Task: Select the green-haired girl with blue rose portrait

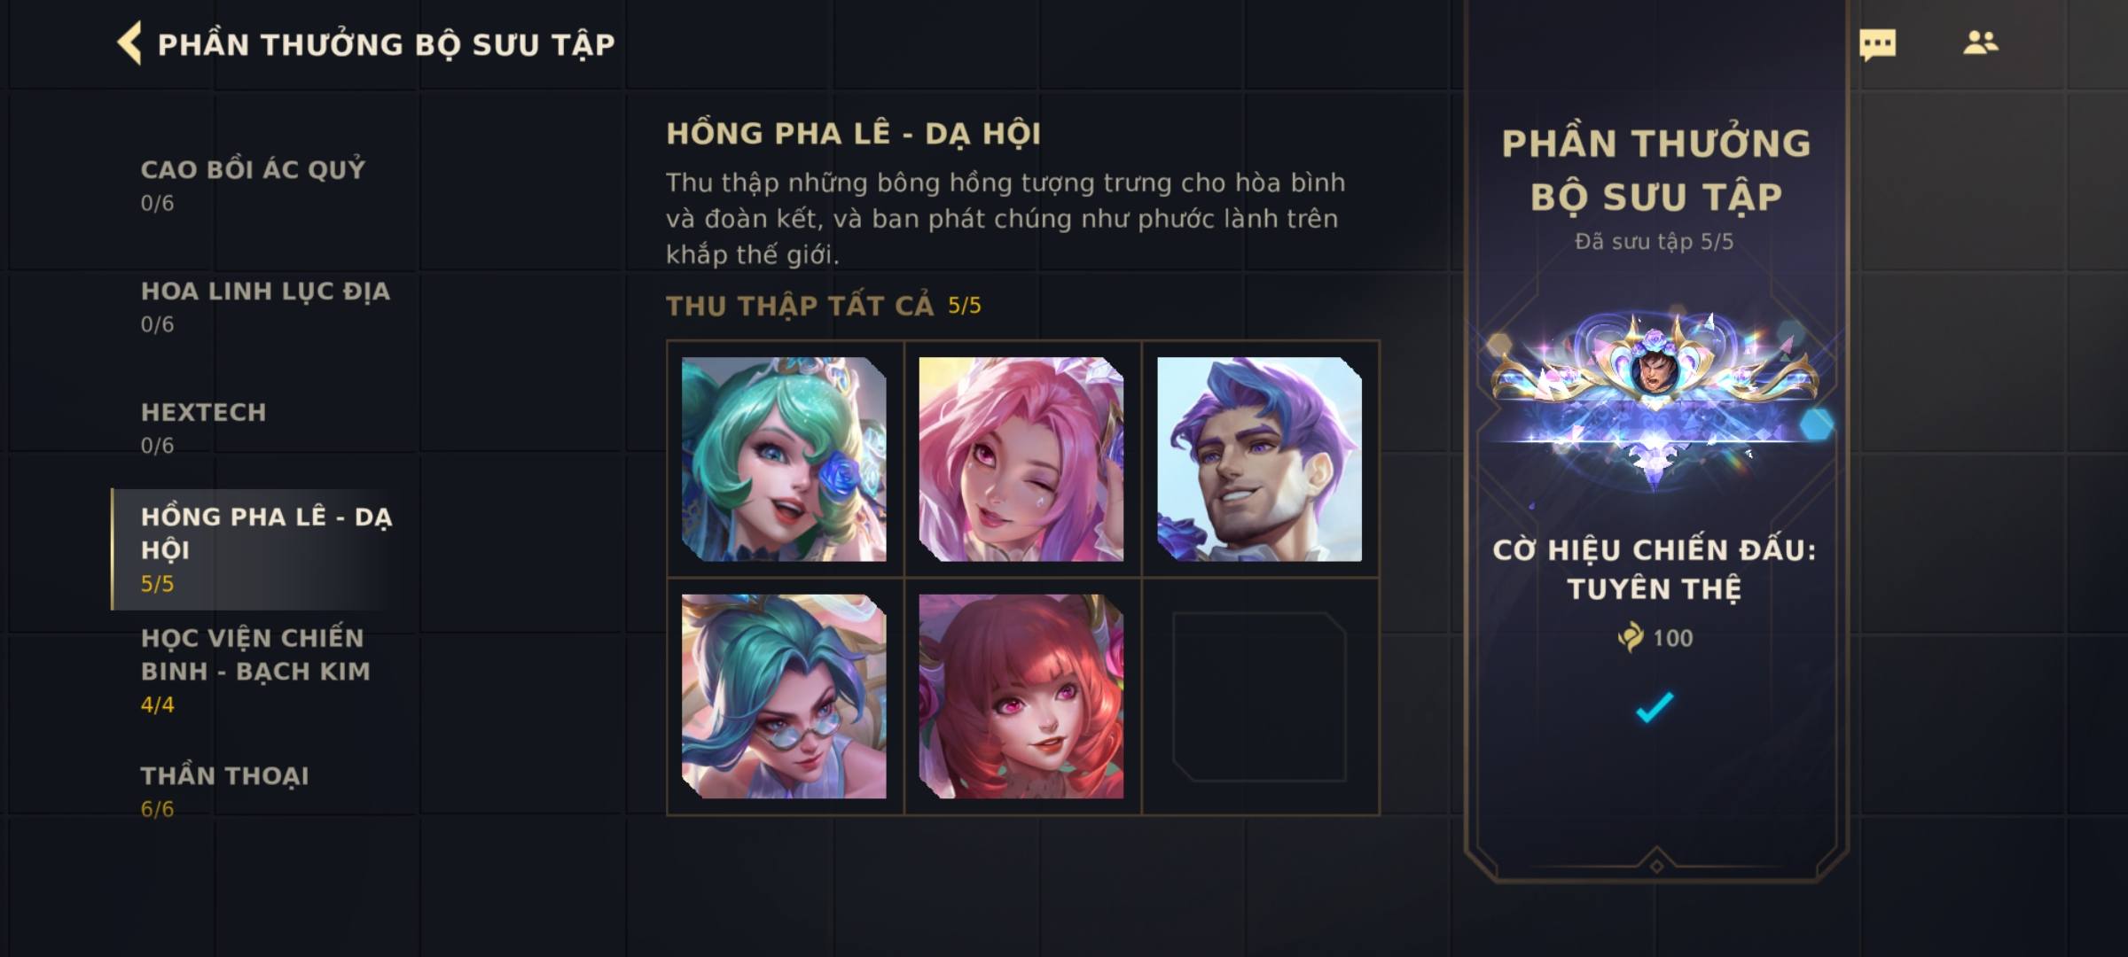Action: coord(784,459)
